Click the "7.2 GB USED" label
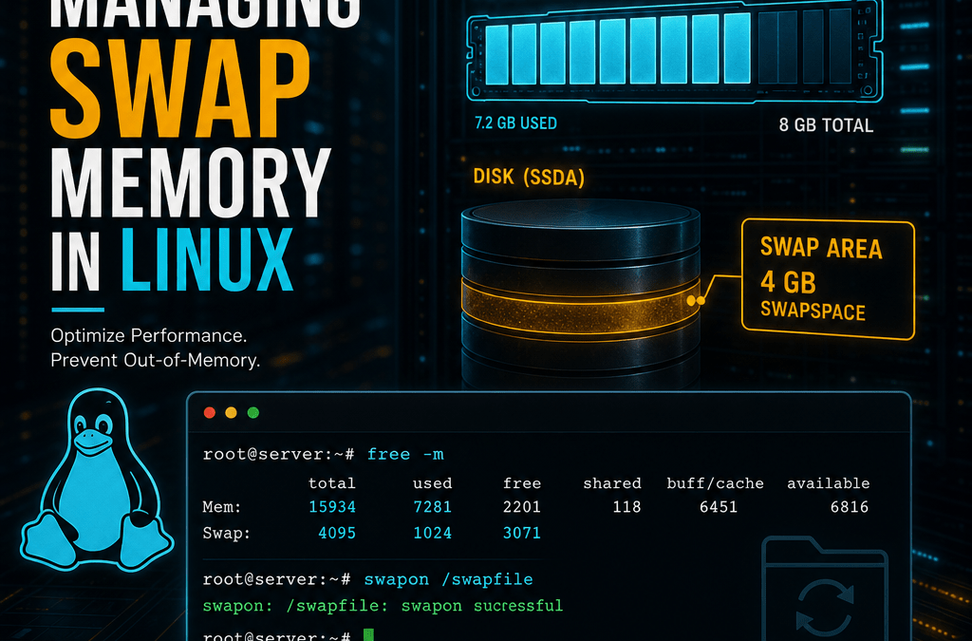The height and width of the screenshot is (641, 972). pyautogui.click(x=515, y=123)
